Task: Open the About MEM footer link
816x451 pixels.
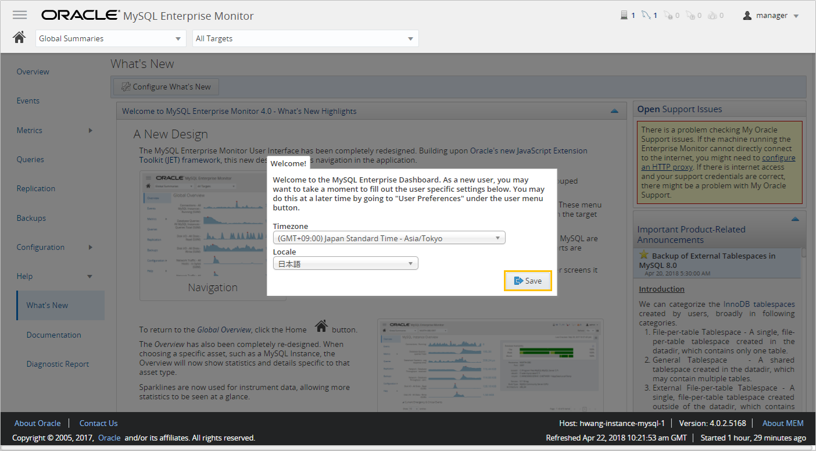Action: [x=783, y=423]
